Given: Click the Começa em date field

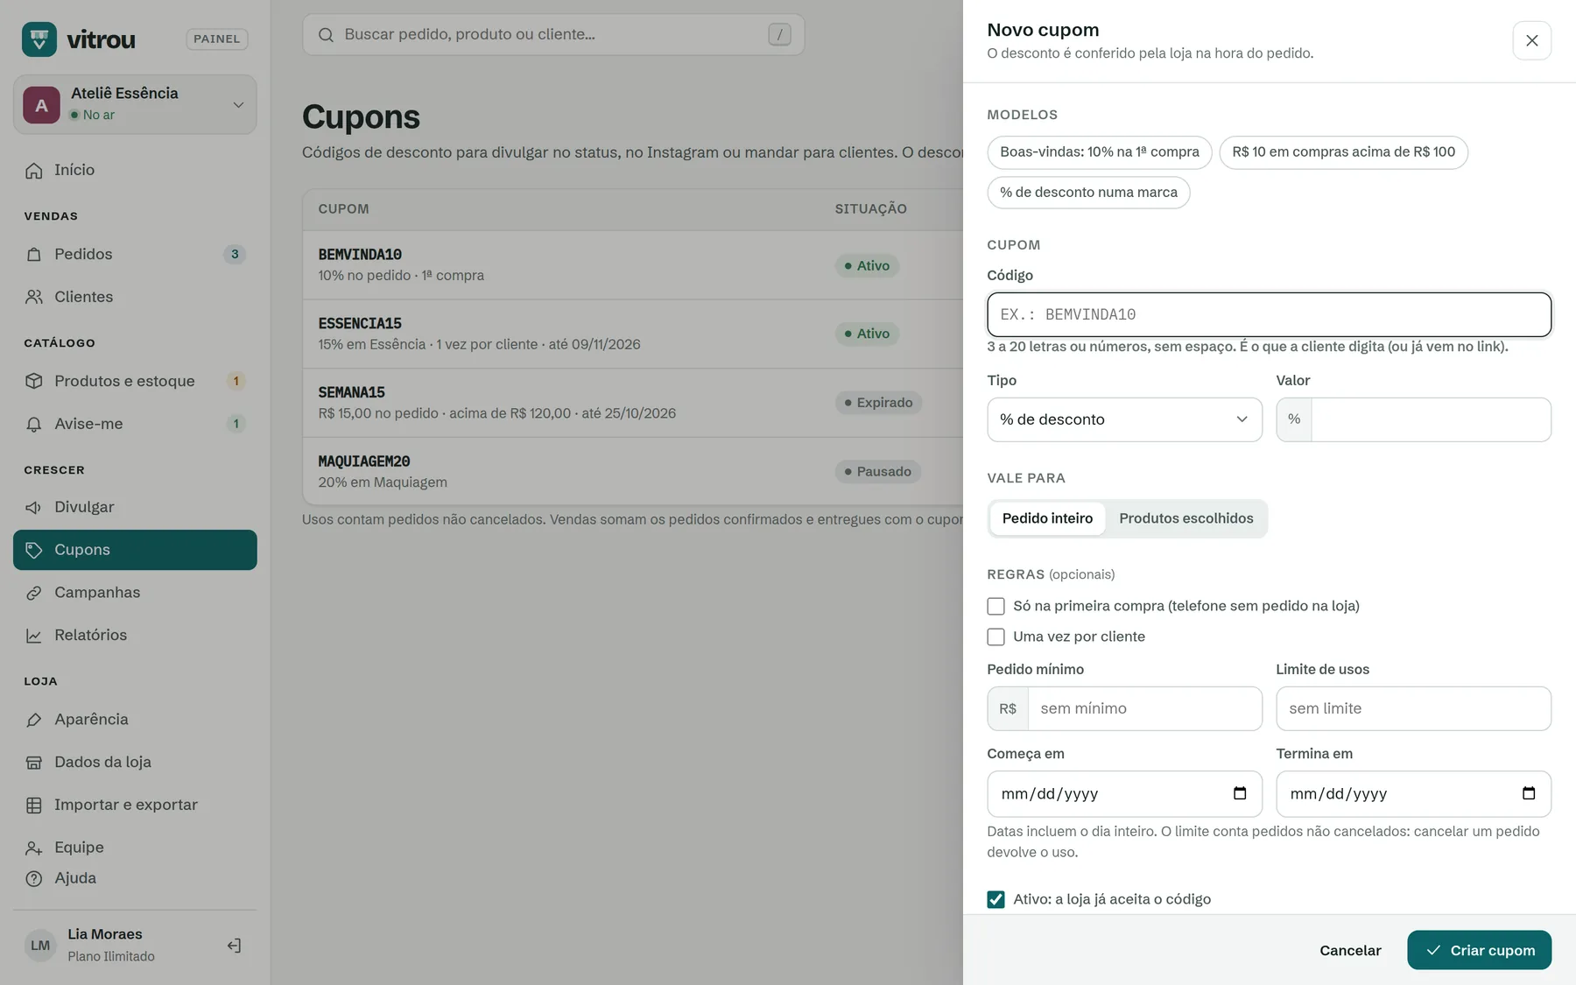Looking at the screenshot, I should click(1124, 793).
